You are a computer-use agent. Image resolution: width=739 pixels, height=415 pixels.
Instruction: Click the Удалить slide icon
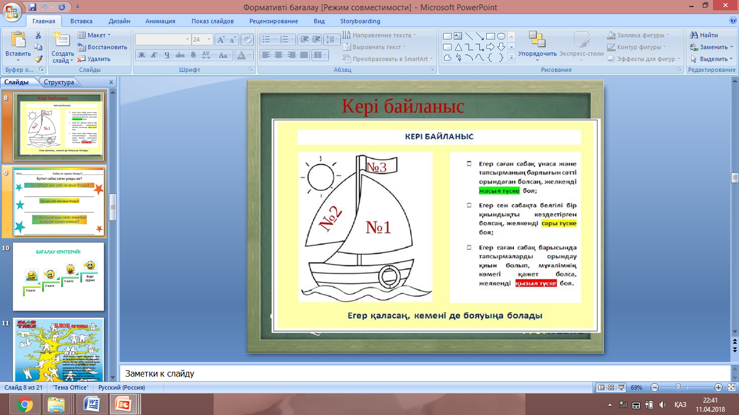click(x=94, y=59)
